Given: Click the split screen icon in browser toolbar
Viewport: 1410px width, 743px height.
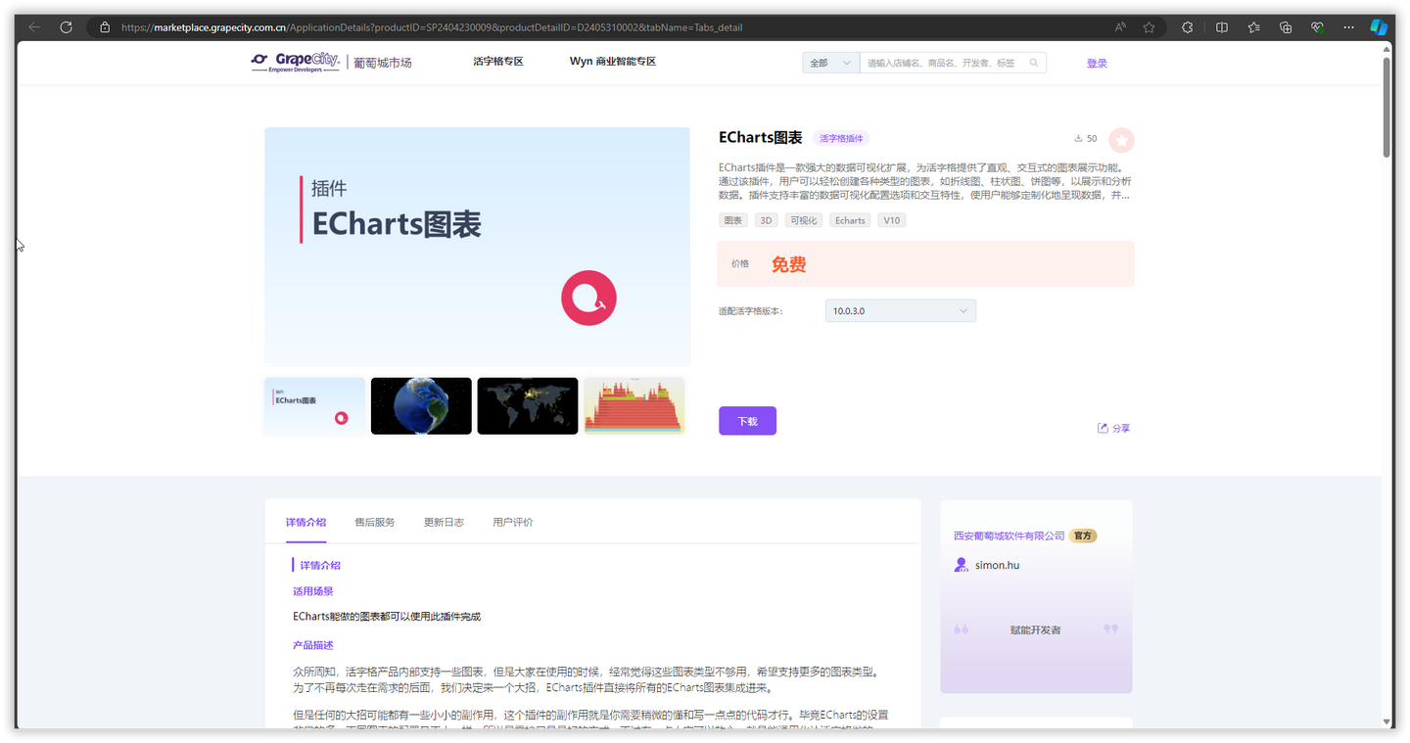Looking at the screenshot, I should pos(1221,26).
